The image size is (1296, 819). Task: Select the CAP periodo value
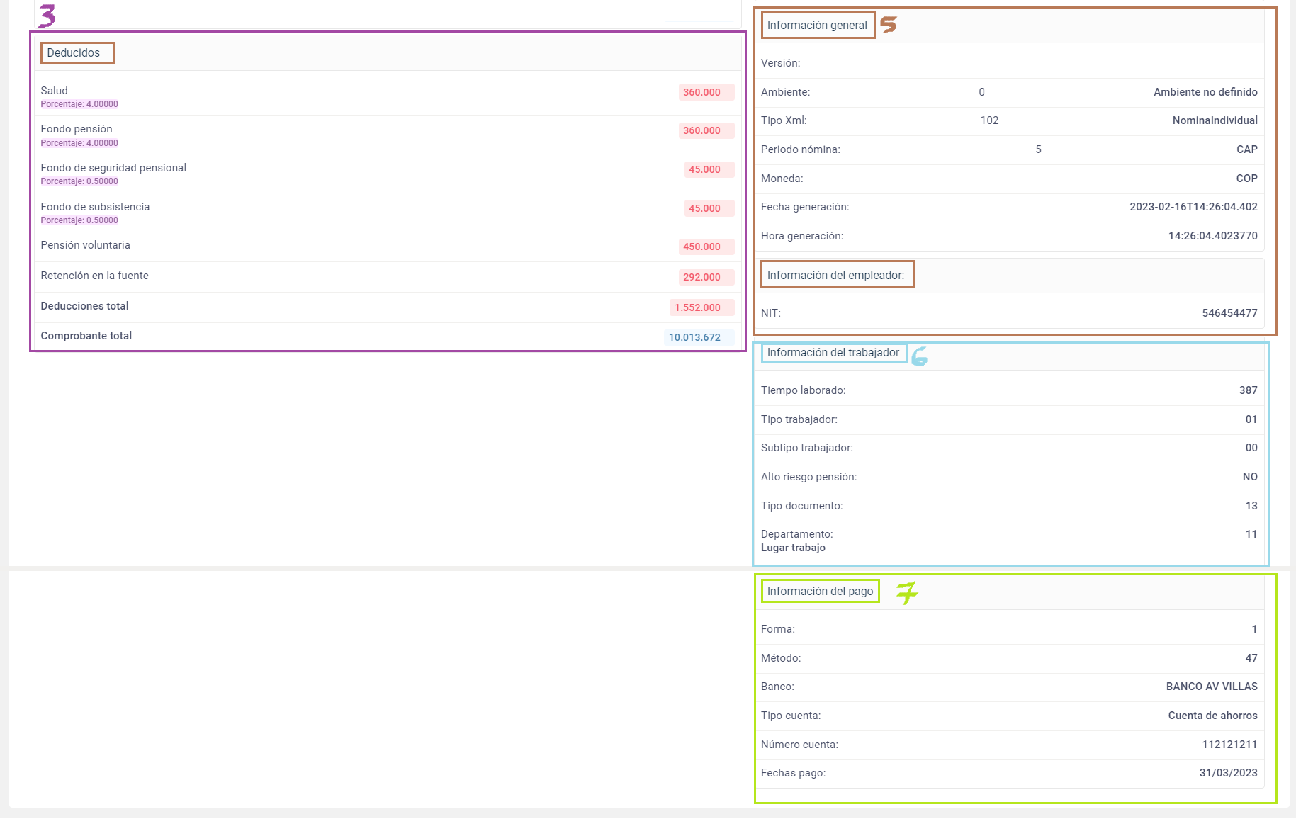[x=1247, y=149]
